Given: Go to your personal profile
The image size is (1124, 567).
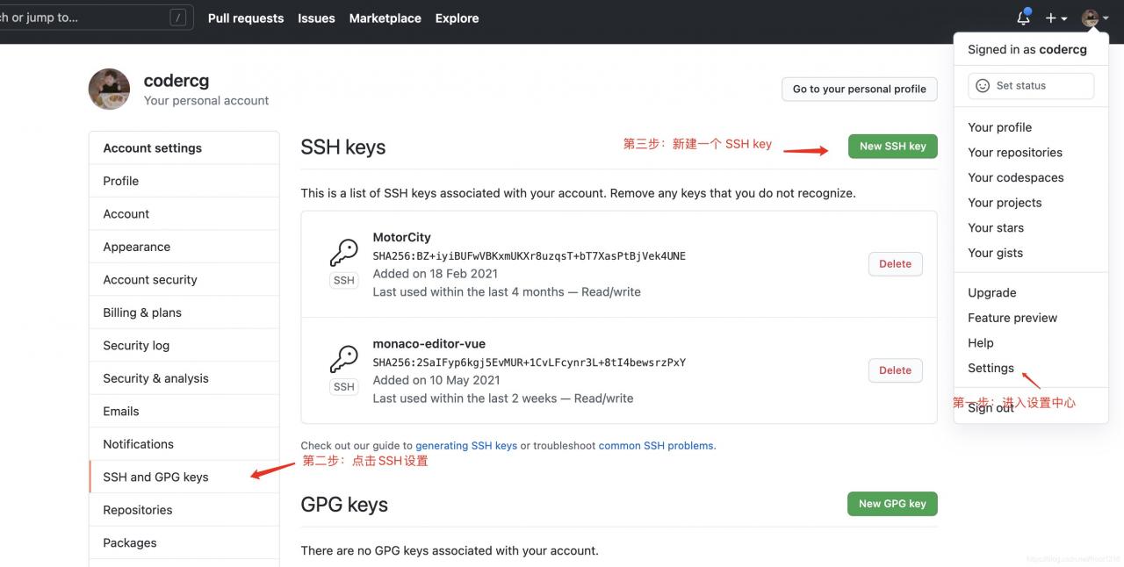Looking at the screenshot, I should click(x=859, y=90).
